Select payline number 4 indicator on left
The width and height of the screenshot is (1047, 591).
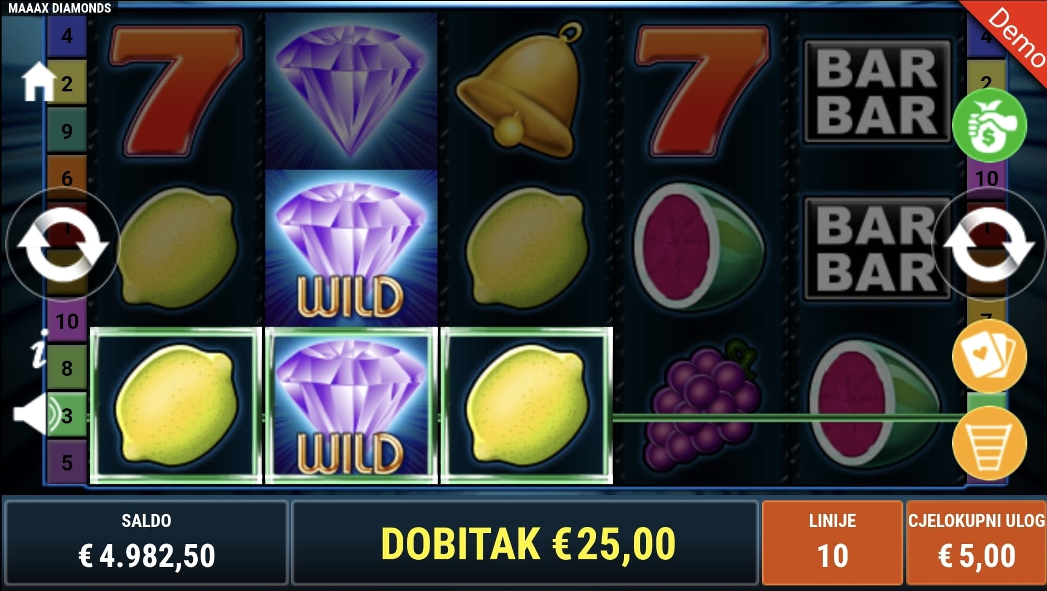click(67, 36)
